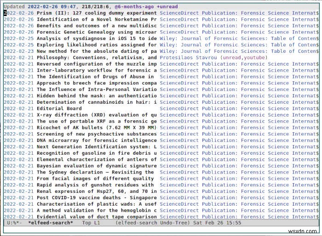Open 'X-ray diffraction (XRD) evaluation of qu'
This screenshot has height=236, width=322.
pyautogui.click(x=97, y=115)
